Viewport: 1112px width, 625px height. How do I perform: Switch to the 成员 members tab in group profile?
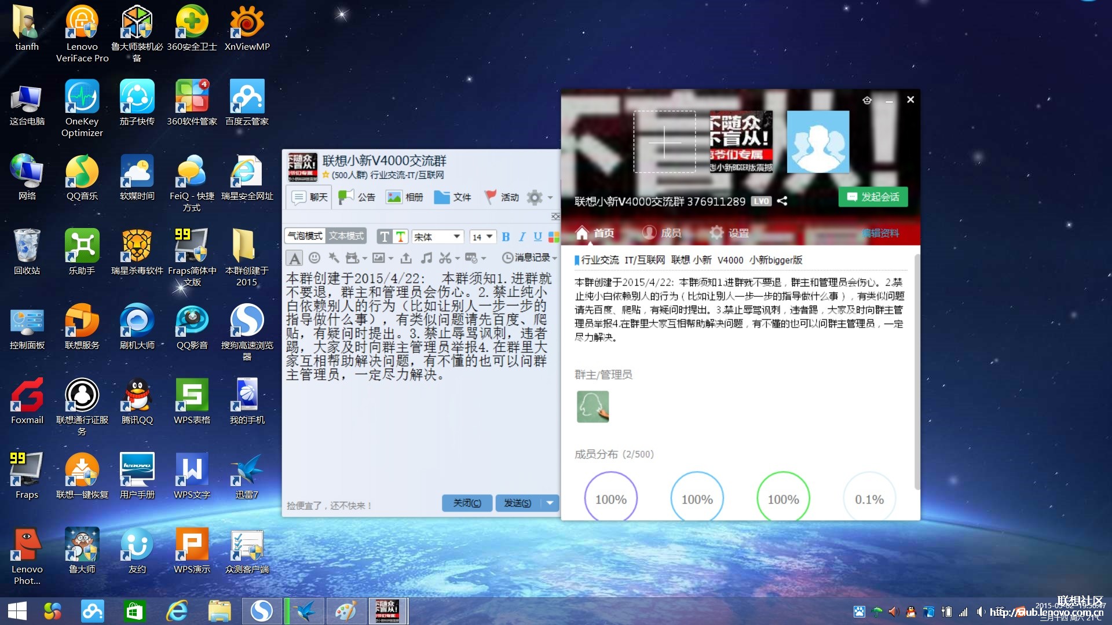(662, 233)
